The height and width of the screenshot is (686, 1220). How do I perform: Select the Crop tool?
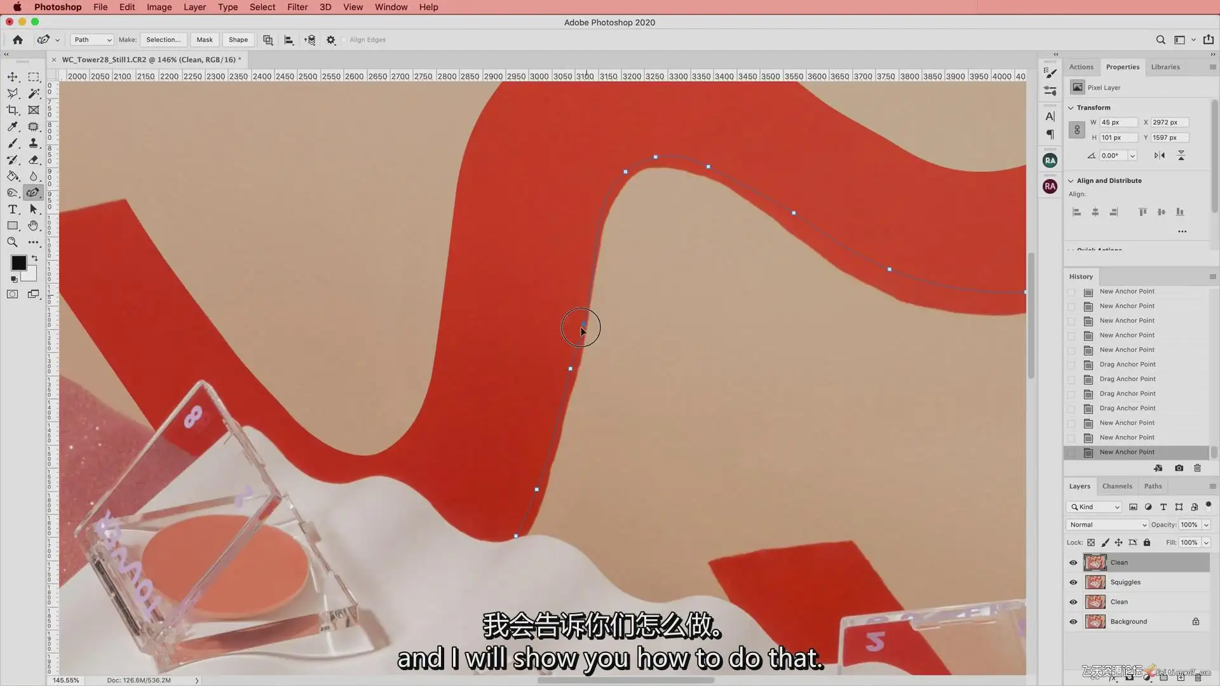pos(13,110)
